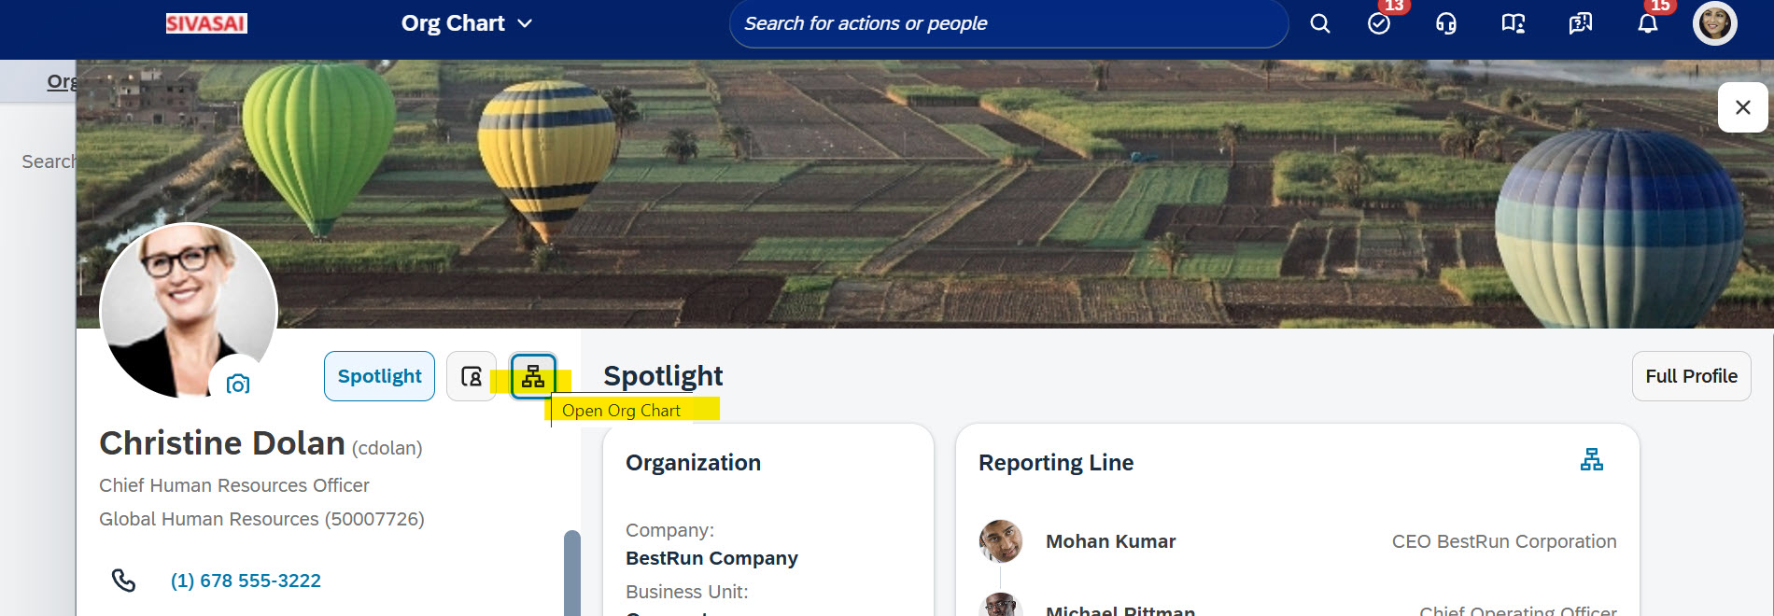This screenshot has height=616, width=1774.
Task: Select the Spotlight tab button
Action: pyautogui.click(x=379, y=376)
